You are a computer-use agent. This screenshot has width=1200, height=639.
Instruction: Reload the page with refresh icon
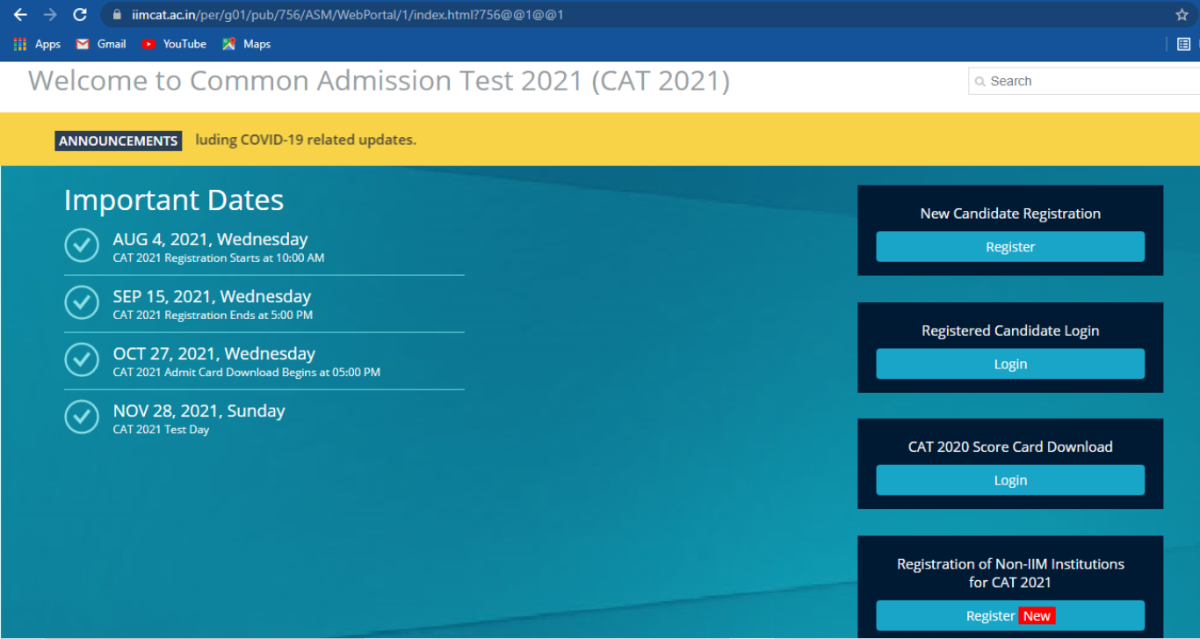pyautogui.click(x=80, y=15)
